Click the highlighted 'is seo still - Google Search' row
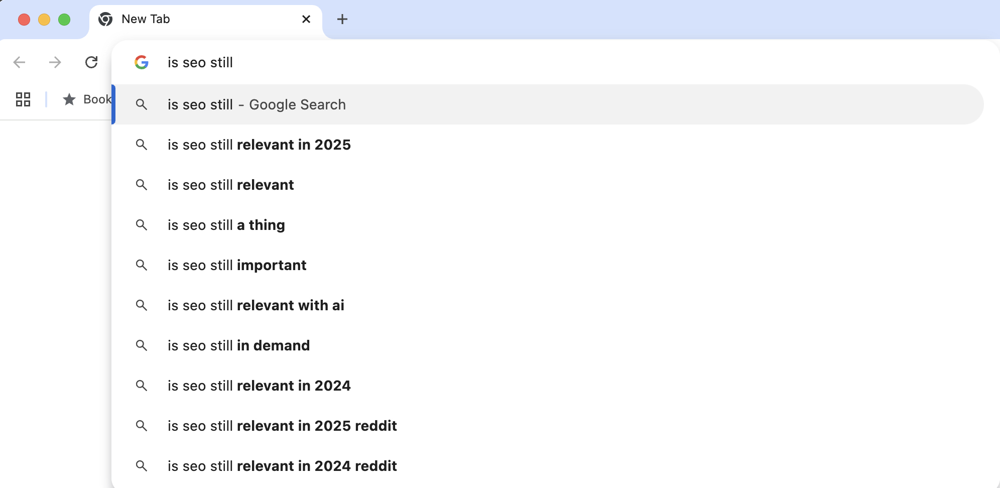 point(257,104)
